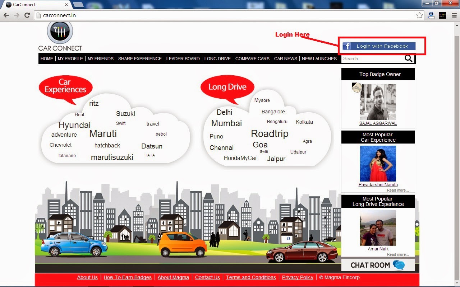Open the Chat Room speech bubbles
The width and height of the screenshot is (460, 287).
[399, 265]
